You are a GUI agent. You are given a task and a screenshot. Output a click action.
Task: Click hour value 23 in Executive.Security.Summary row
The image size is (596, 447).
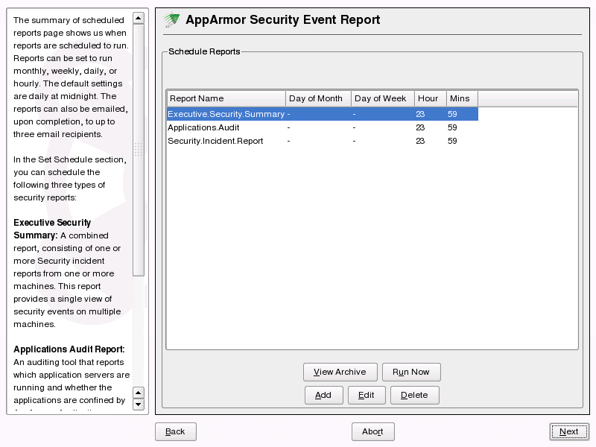tap(420, 114)
